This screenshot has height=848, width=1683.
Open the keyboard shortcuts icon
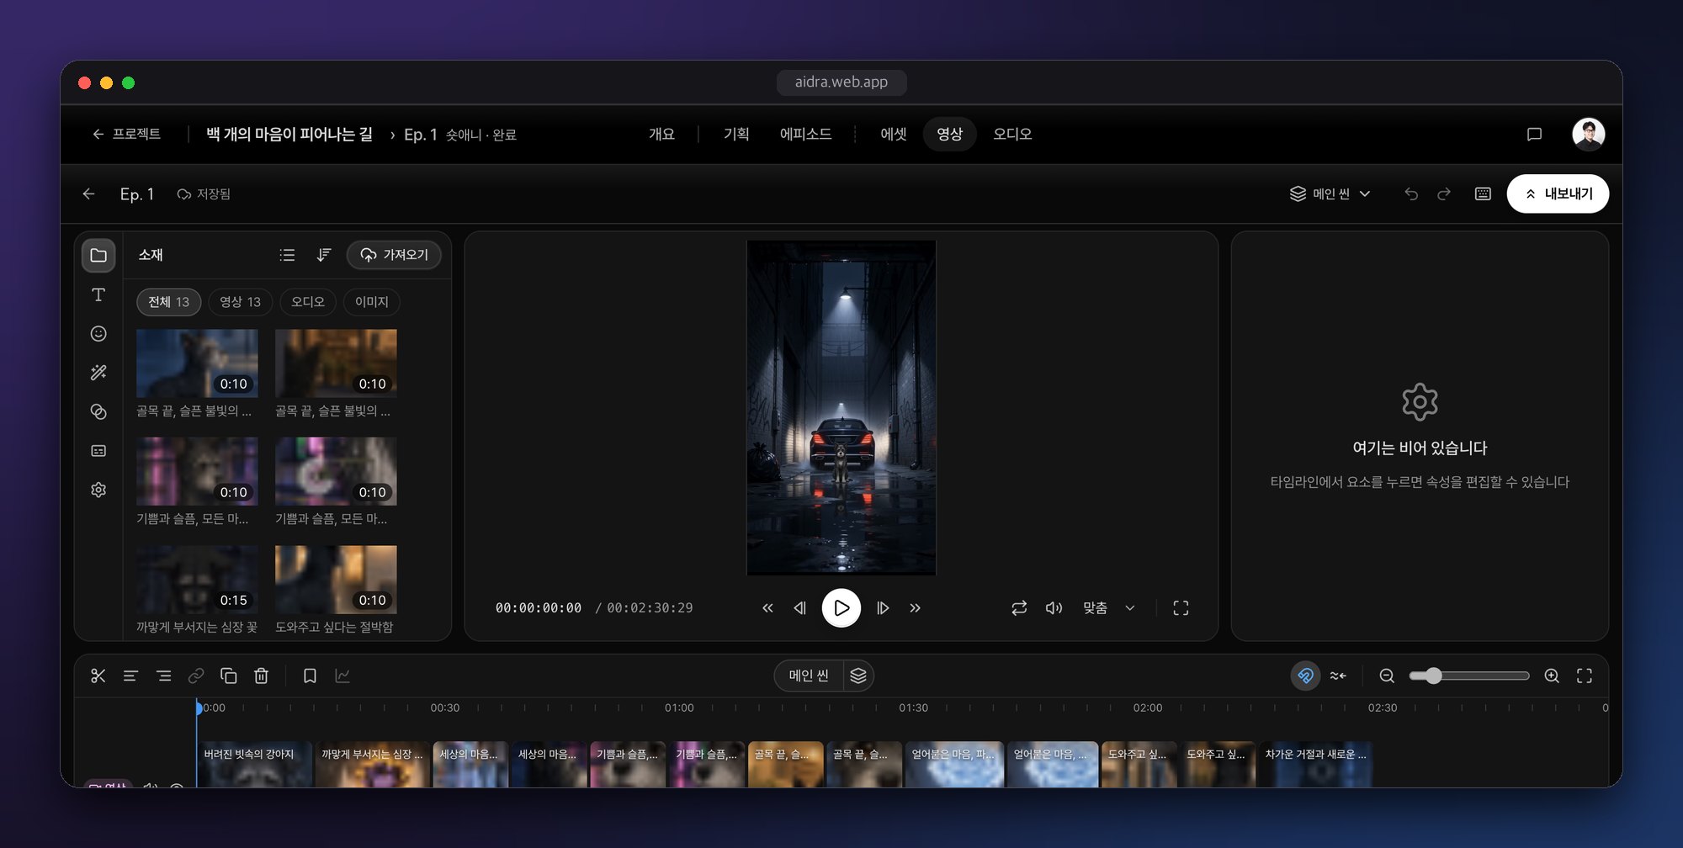[1483, 194]
